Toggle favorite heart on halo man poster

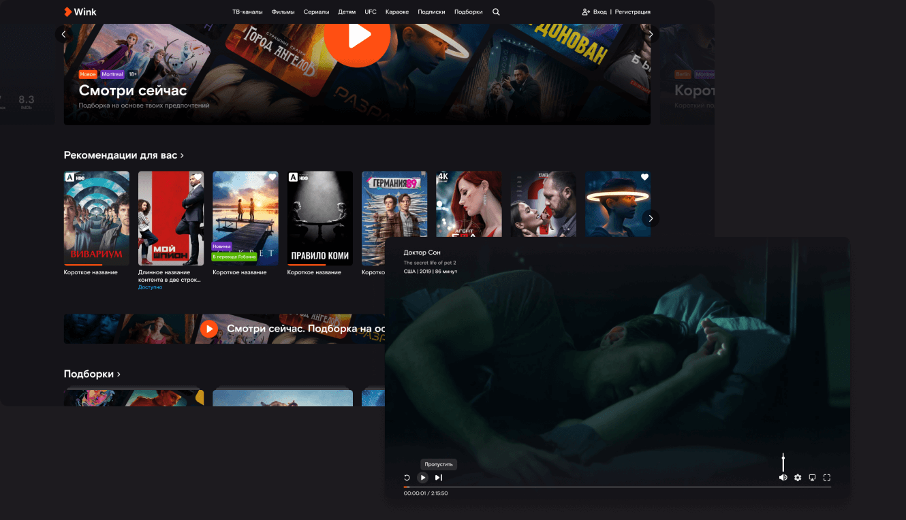644,177
